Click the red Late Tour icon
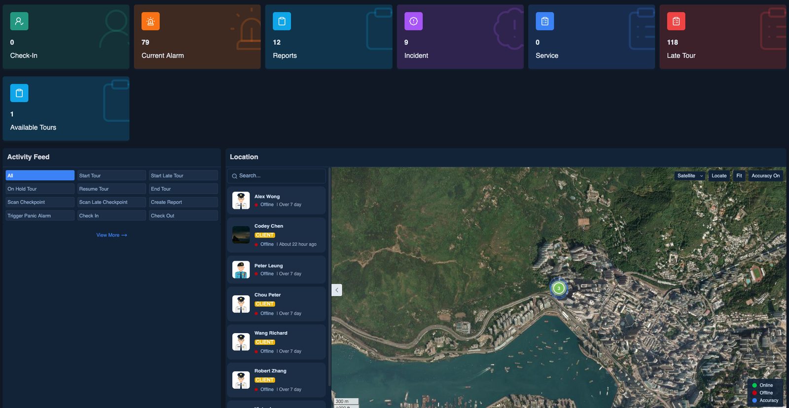This screenshot has height=408, width=789. 676,21
